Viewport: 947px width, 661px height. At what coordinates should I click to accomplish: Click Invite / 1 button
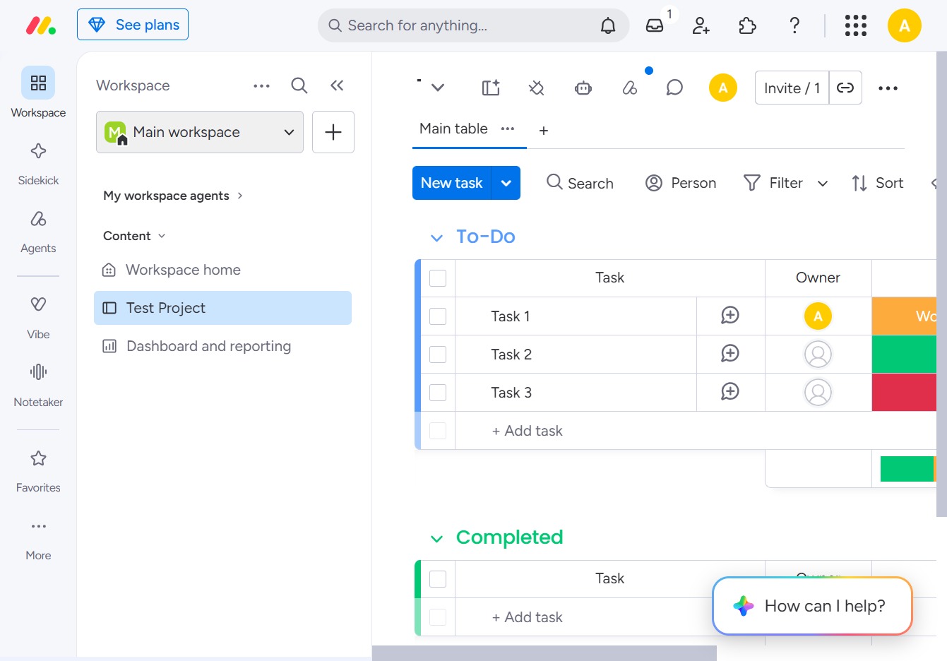coord(792,88)
